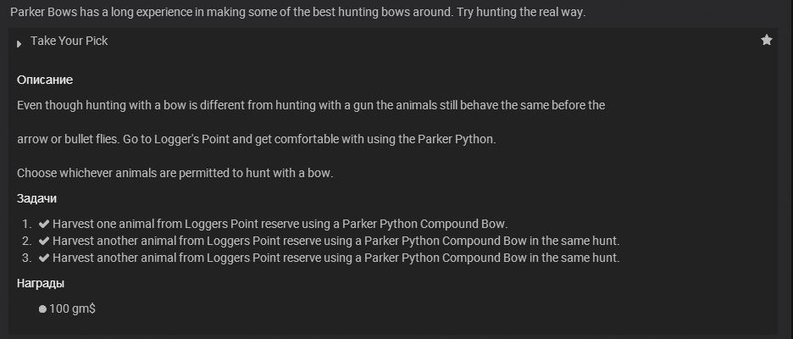Viewport: 793px width, 339px height.
Task: Click the Parker Bows intro text
Action: 298,13
